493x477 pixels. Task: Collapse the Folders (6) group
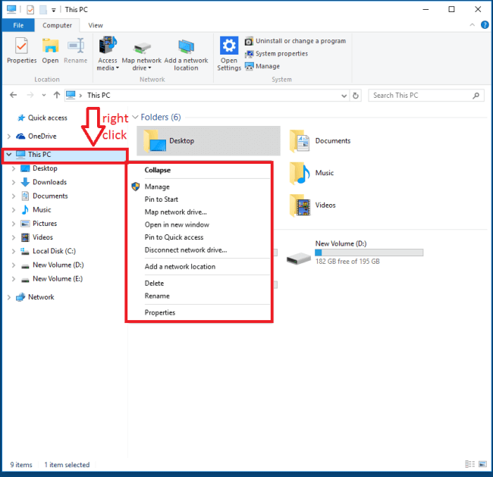[x=135, y=118]
